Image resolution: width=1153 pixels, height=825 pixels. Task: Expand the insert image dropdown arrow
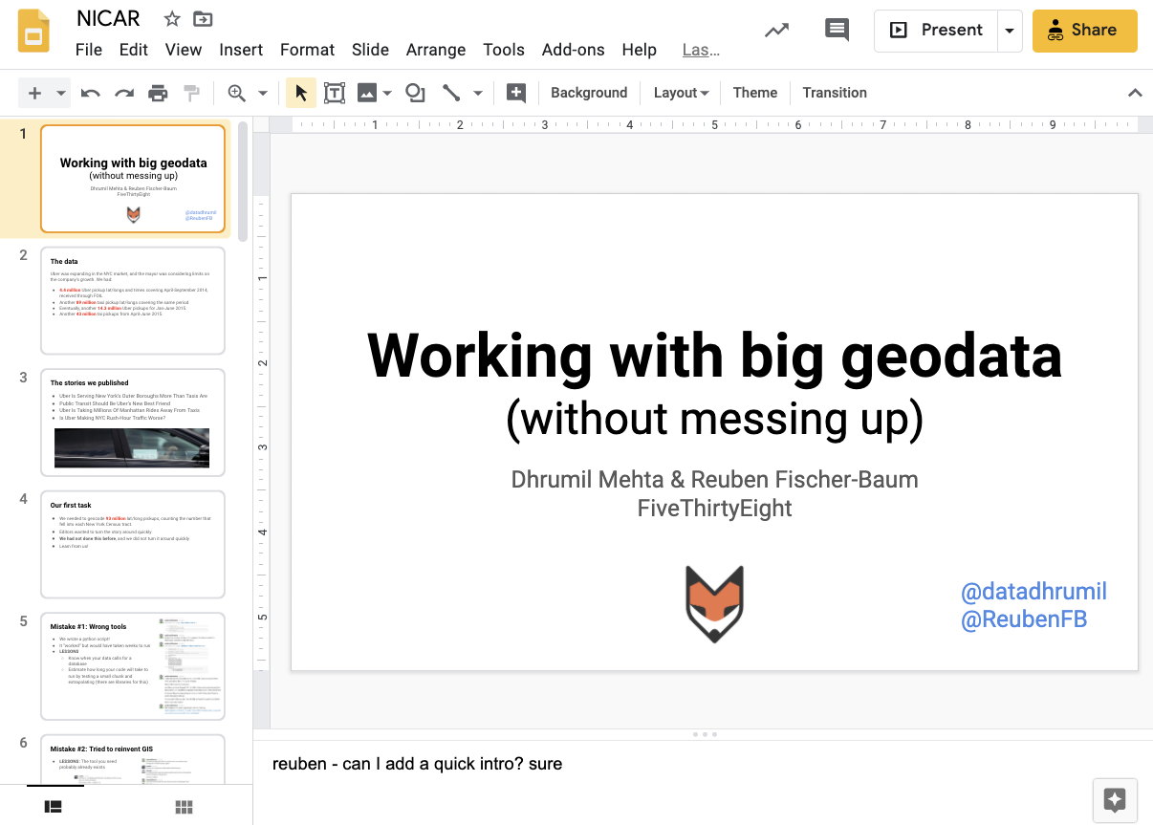coord(387,93)
